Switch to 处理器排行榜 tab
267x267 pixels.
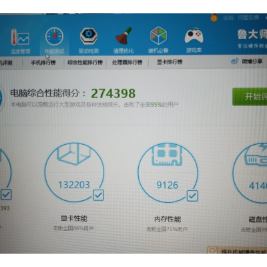click(x=127, y=62)
